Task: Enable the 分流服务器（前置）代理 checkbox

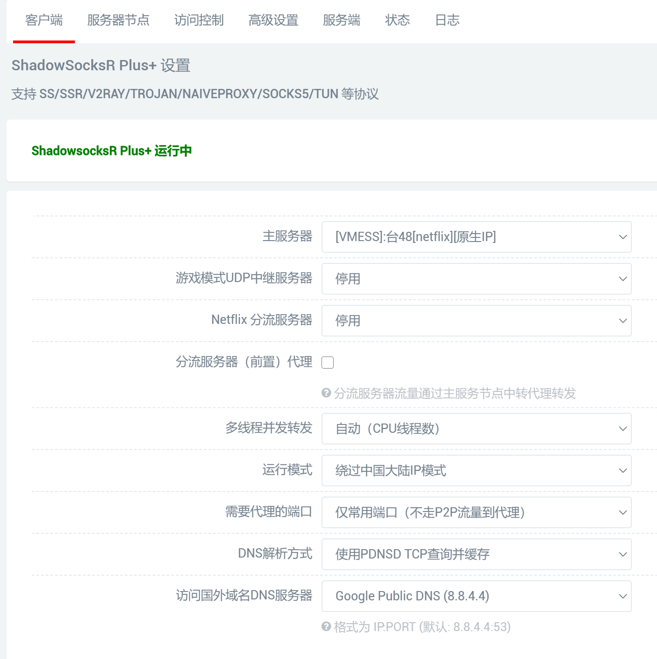Action: tap(328, 363)
